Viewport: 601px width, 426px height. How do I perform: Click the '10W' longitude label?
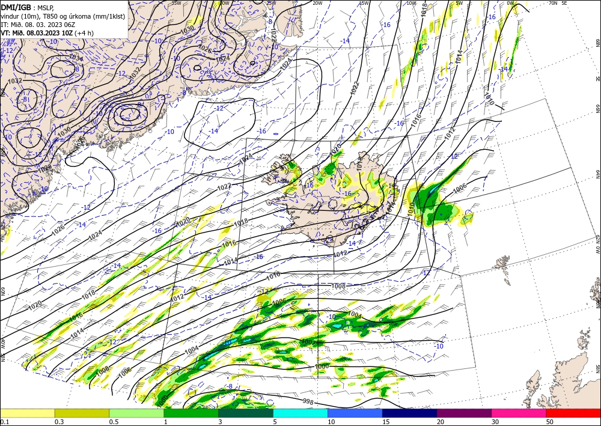tap(411, 3)
